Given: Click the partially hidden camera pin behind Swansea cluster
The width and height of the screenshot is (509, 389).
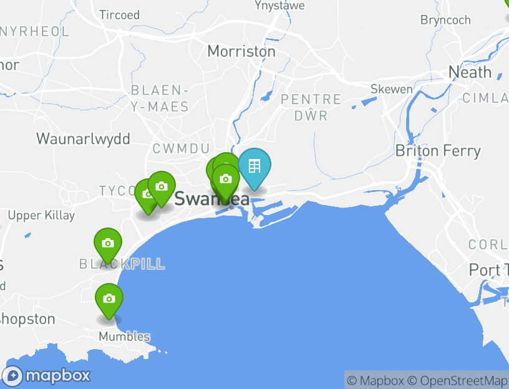Looking at the screenshot, I should pos(226,158).
